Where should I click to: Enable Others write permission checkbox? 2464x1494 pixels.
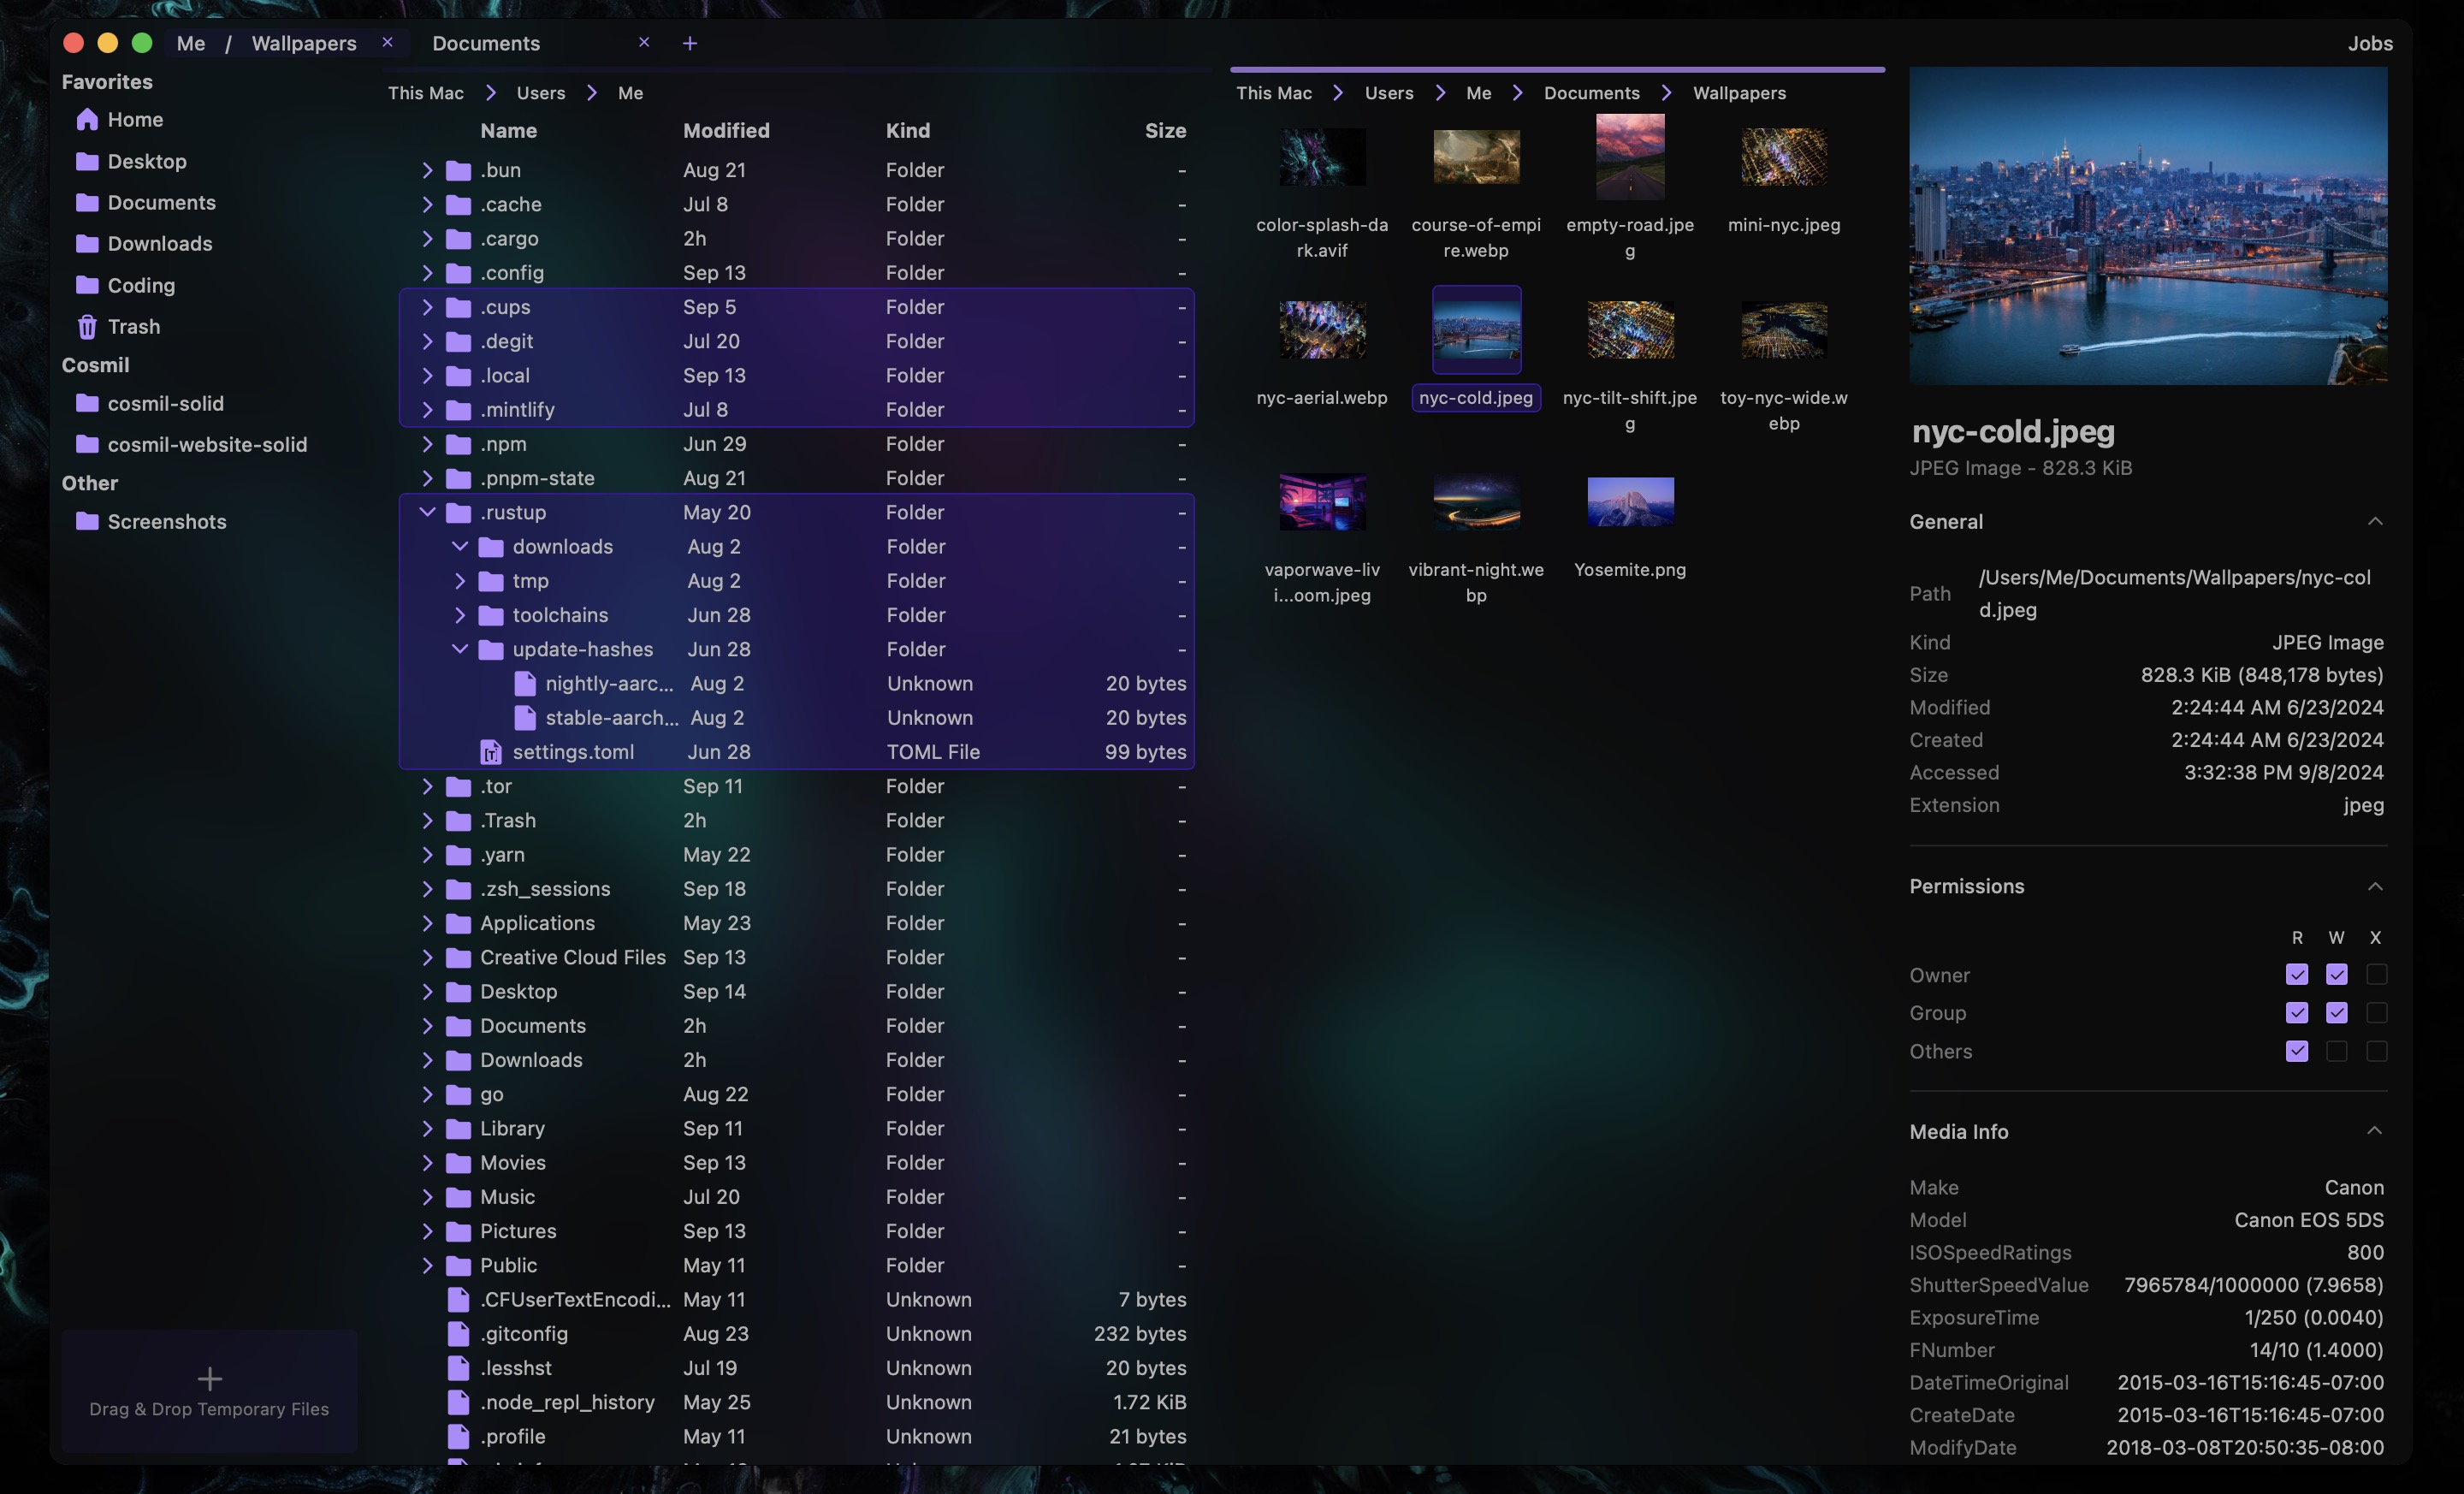(2336, 1051)
